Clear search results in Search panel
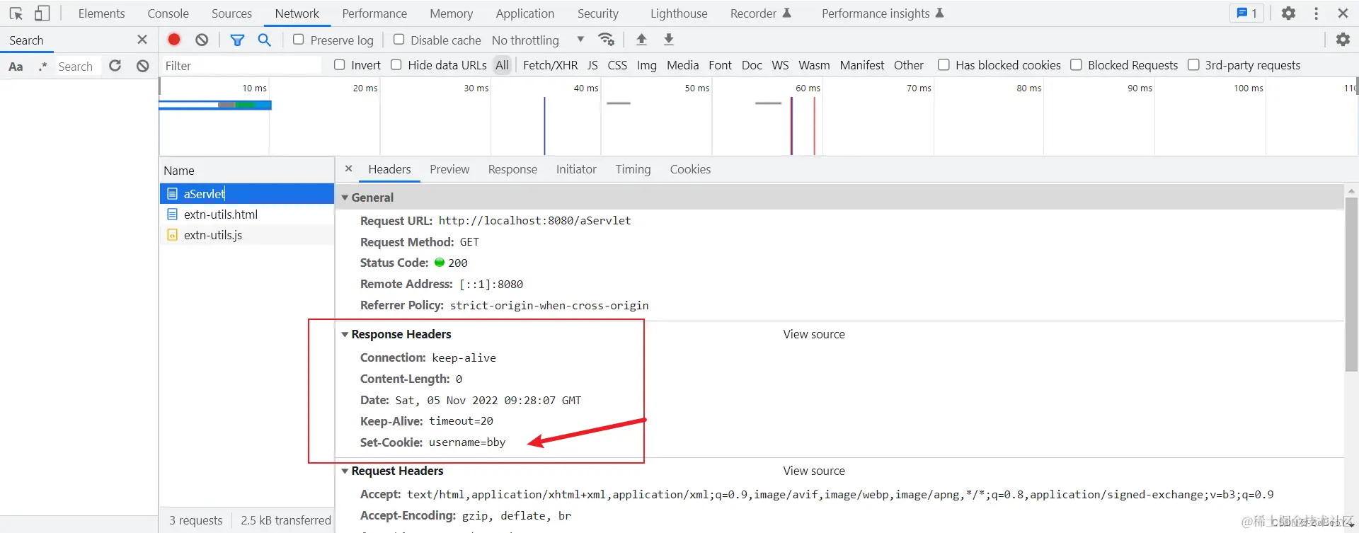1359x533 pixels. 143,66
